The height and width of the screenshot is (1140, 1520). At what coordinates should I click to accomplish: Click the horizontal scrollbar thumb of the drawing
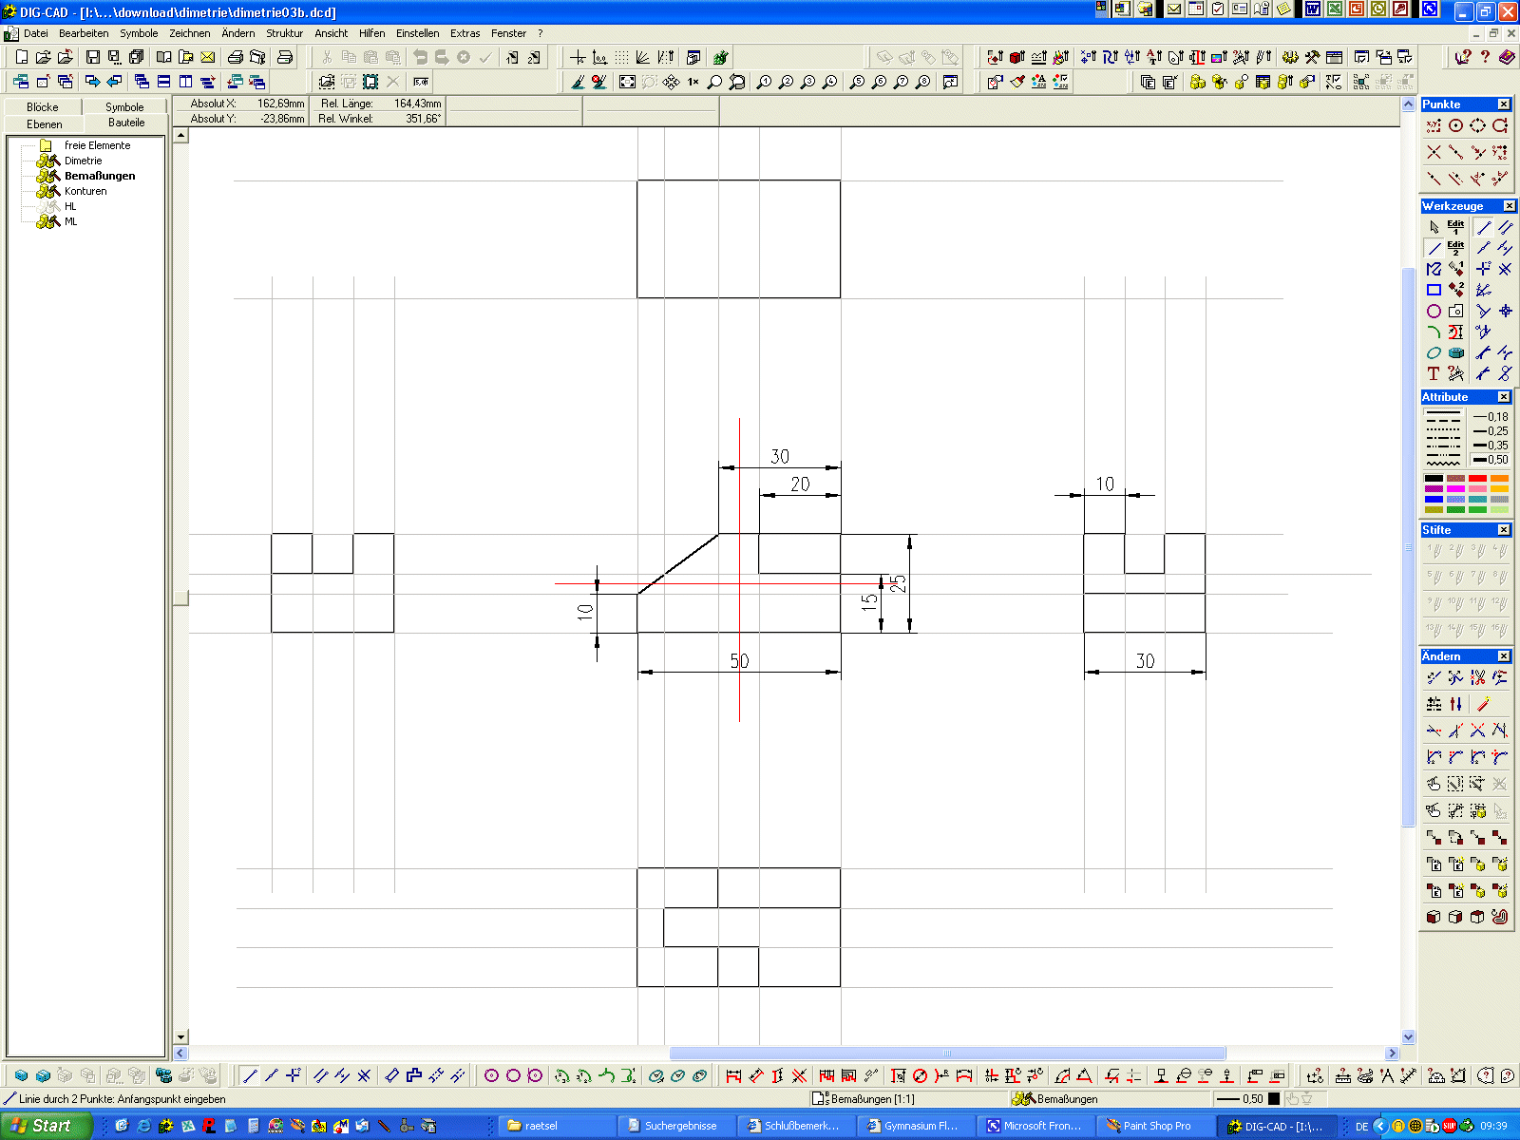(947, 1053)
